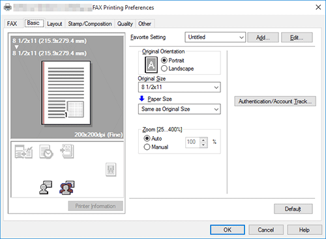Click the portrait orientation letter A icon
326x239 pixels.
[151, 64]
